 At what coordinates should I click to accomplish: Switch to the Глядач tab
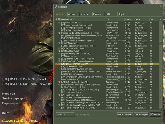[x=98, y=14]
